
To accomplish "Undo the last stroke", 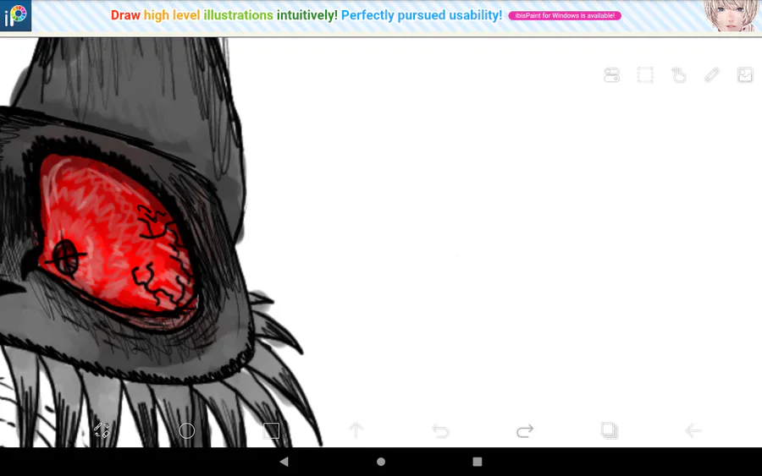I will click(x=440, y=431).
